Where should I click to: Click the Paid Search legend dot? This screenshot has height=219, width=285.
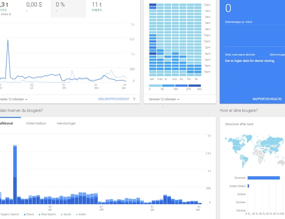[39, 214]
